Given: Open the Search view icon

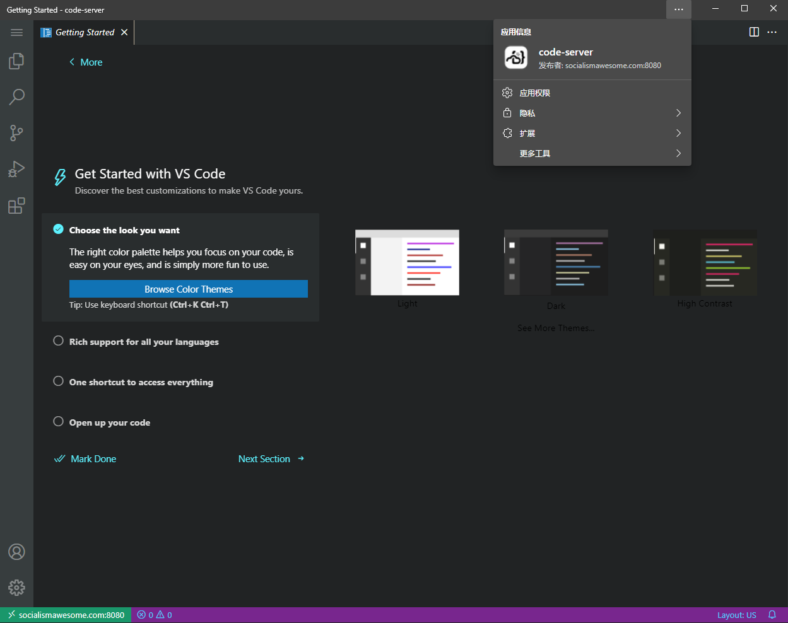Looking at the screenshot, I should coord(16,97).
